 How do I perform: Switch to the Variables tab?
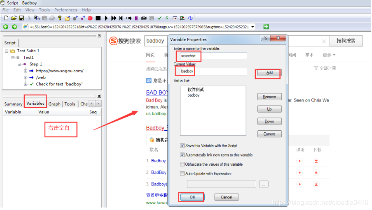tap(35, 104)
